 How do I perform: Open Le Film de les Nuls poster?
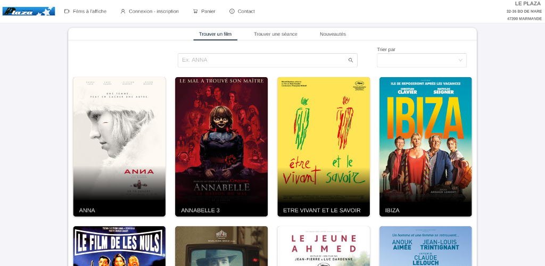(119, 246)
